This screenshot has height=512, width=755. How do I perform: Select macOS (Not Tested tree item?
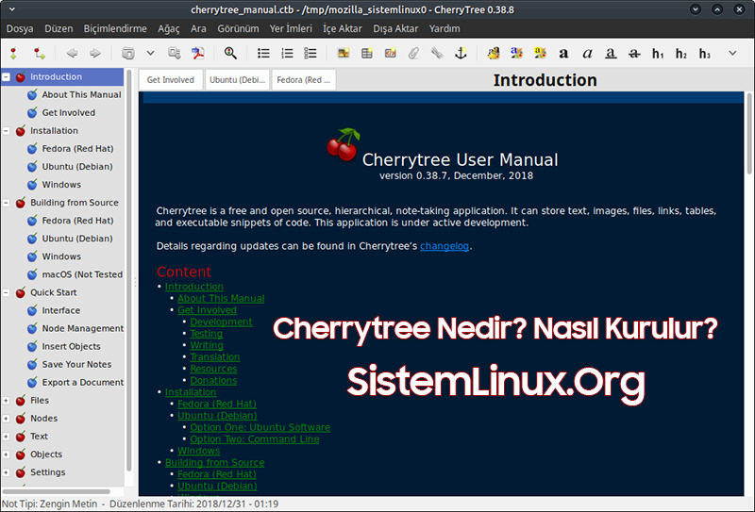click(82, 274)
